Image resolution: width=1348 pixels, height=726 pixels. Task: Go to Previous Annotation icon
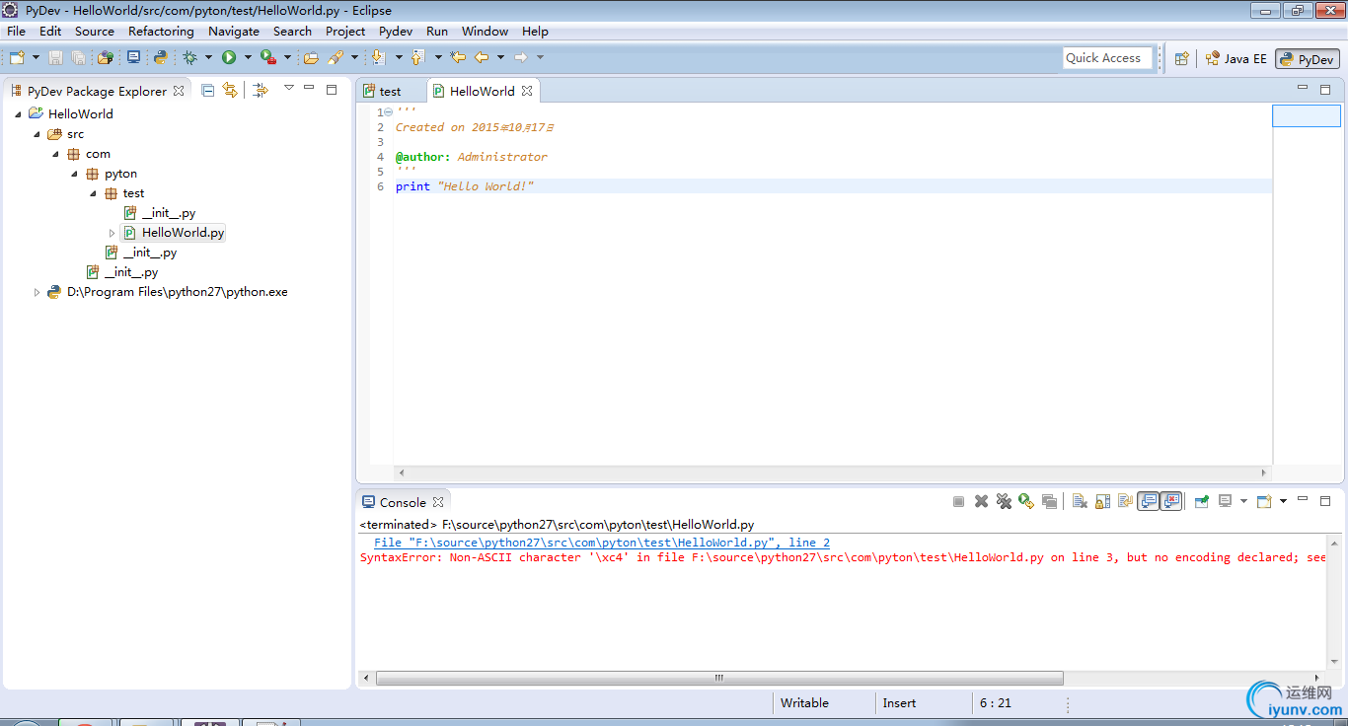pos(417,58)
